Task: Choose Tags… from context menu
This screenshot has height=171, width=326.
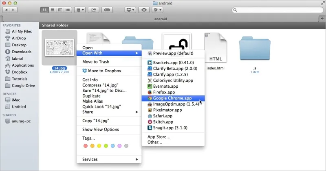Action: point(109,138)
